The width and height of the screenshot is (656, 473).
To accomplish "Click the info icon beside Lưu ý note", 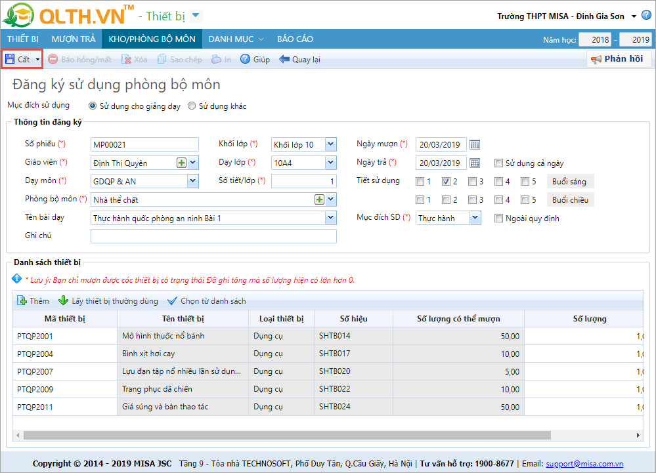I will tap(16, 278).
